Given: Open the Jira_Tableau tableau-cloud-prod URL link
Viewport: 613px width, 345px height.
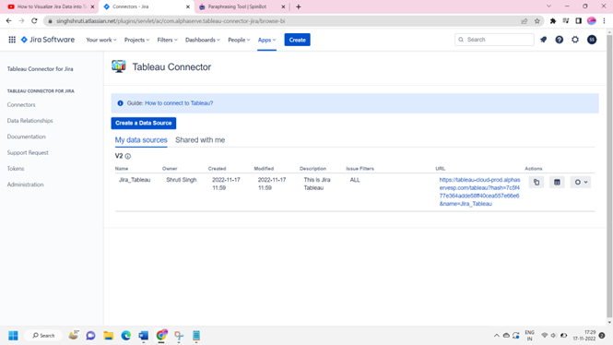Looking at the screenshot, I should tap(479, 192).
